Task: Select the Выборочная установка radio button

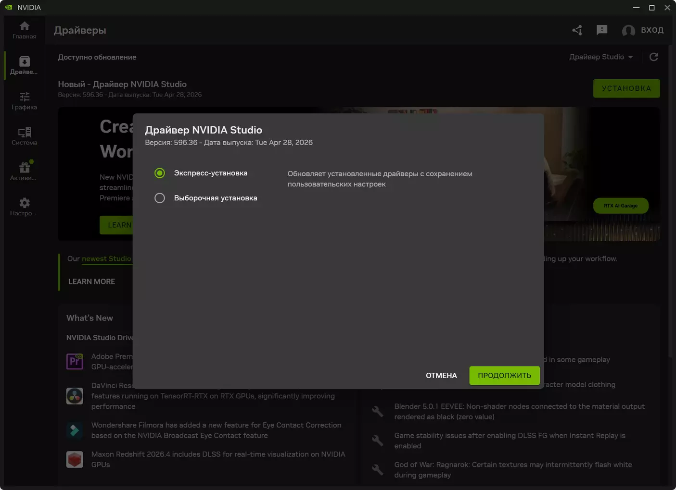Action: click(x=160, y=198)
